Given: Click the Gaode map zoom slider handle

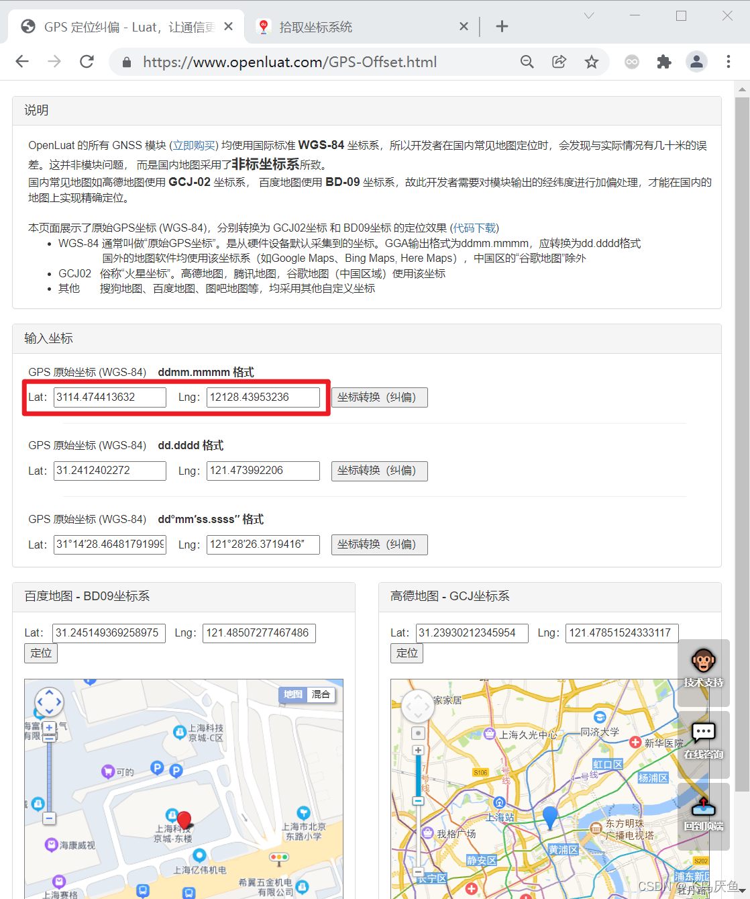Looking at the screenshot, I should pyautogui.click(x=418, y=801).
